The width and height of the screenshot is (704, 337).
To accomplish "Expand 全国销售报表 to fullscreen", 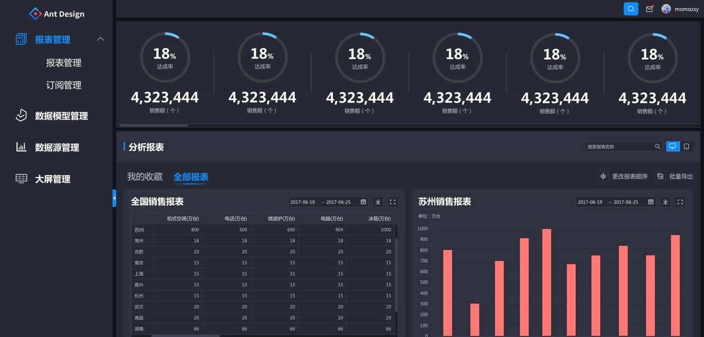I will pos(393,202).
